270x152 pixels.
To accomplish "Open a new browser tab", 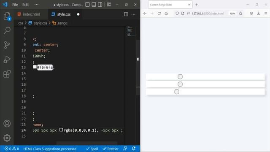I will [197, 5].
